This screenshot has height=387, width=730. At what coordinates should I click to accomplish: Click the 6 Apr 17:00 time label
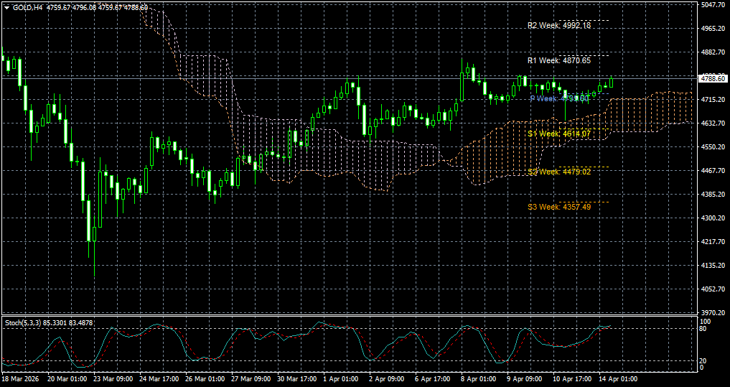tap(433, 379)
